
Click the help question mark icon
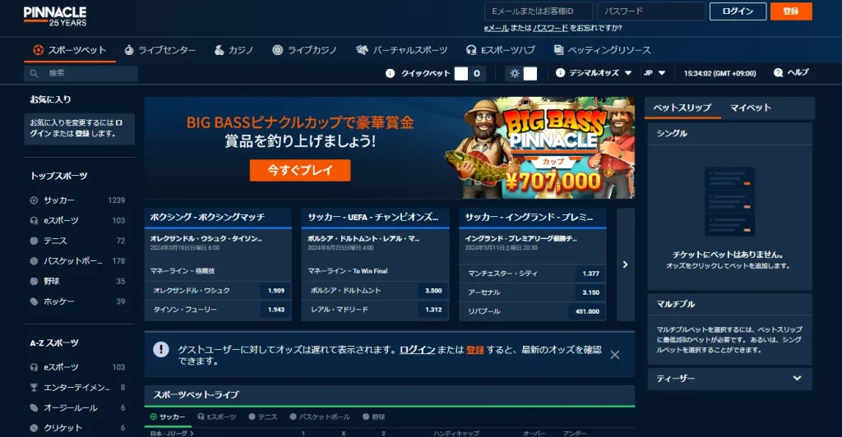pyautogui.click(x=778, y=73)
